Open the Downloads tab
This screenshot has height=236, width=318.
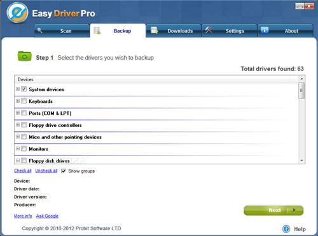tap(174, 30)
